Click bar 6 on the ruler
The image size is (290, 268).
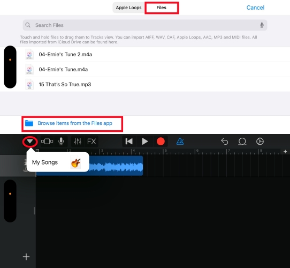pyautogui.click(x=197, y=151)
